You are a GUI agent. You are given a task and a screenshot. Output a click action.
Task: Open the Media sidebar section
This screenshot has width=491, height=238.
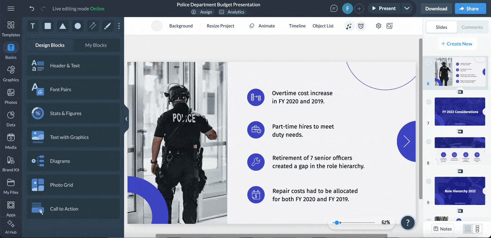click(11, 141)
